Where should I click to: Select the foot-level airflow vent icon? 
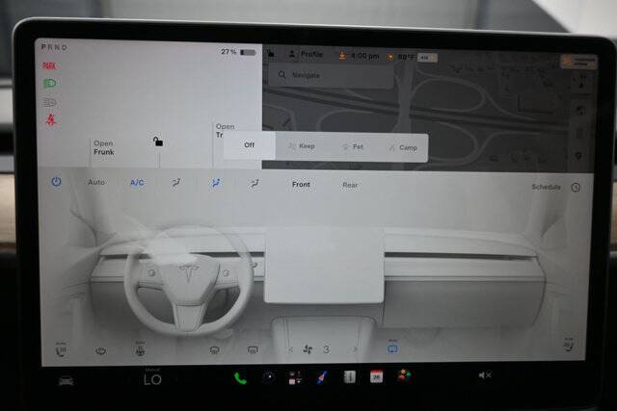[x=255, y=184]
